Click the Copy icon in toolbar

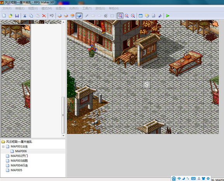(31, 16)
